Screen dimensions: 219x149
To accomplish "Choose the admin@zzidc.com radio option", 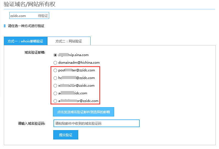I will point(55,93).
